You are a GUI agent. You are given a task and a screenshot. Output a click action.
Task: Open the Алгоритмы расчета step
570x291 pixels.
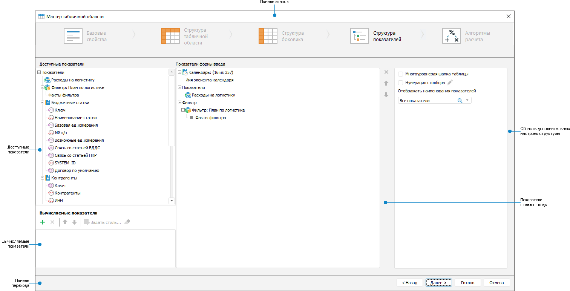(466, 36)
